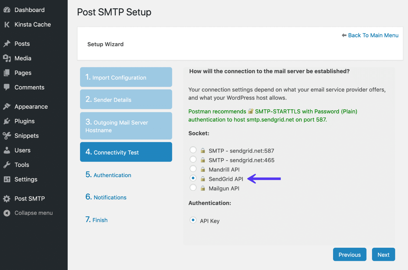Go to step 1 Import Configuration
Image resolution: width=408 pixels, height=270 pixels.
[126, 77]
